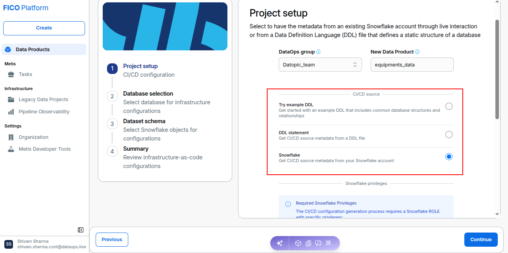Click the briefcase icon next to Tasks

click(x=11, y=74)
